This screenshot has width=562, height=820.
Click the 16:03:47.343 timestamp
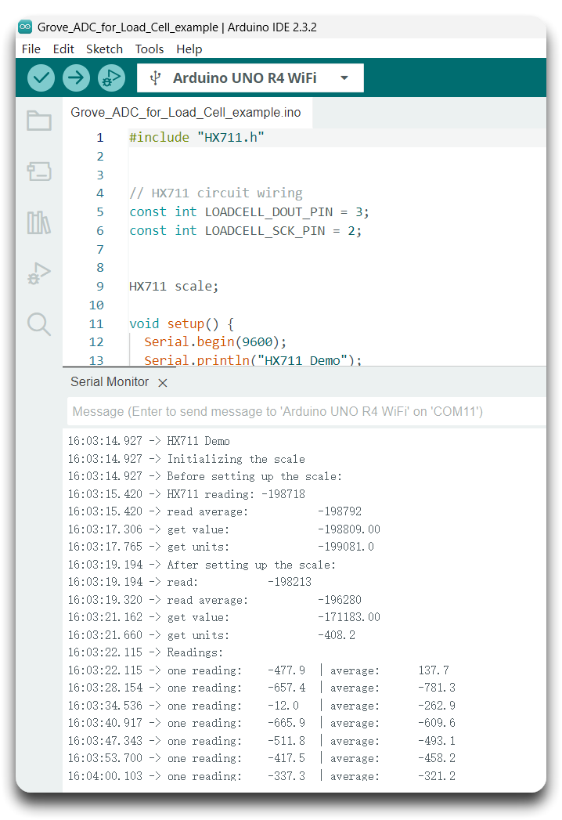[x=105, y=741]
